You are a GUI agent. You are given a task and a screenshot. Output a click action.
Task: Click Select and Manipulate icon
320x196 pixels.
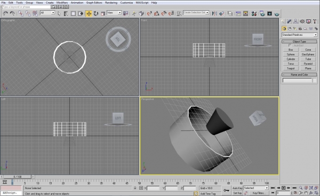tap(134, 13)
